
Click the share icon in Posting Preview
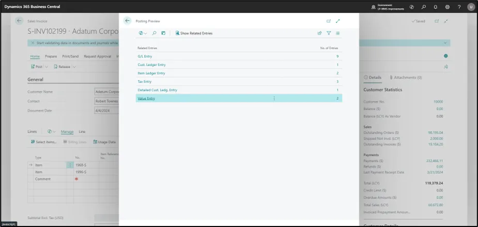pyautogui.click(x=319, y=33)
